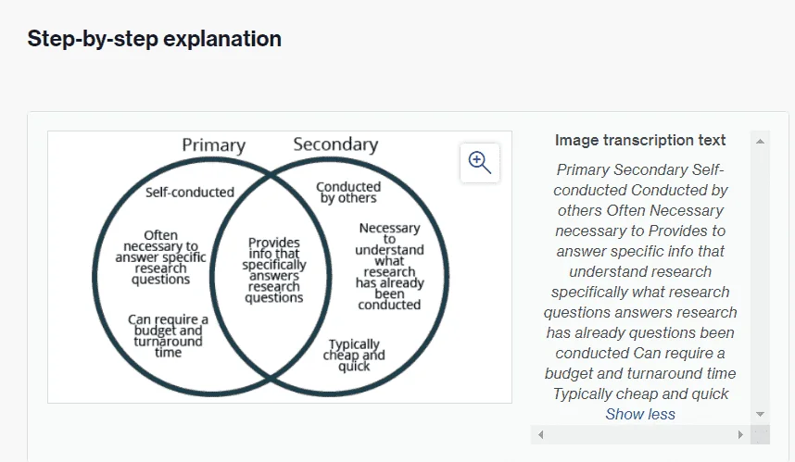Select 'Conducted by others' text in Secondary circle
795x462 pixels.
click(x=348, y=193)
